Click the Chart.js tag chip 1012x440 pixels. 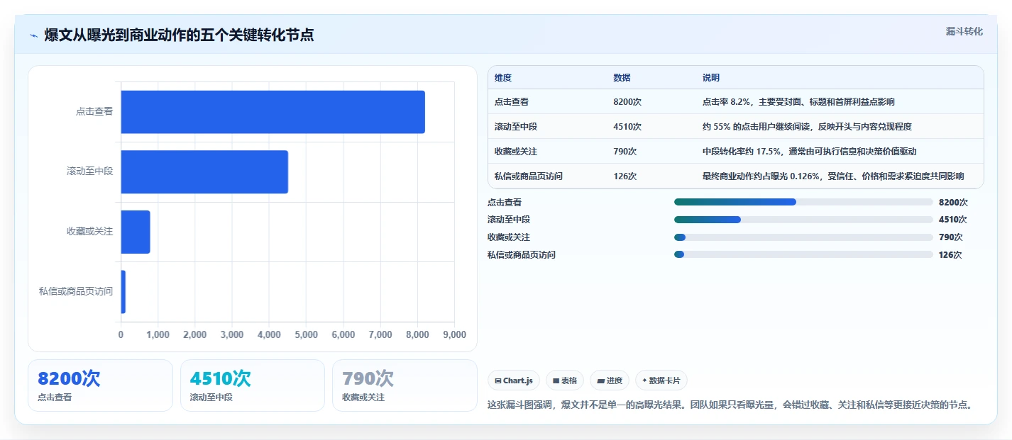(x=514, y=380)
